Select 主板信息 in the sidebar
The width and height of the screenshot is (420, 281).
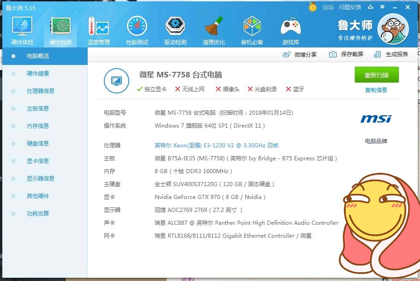tap(45, 109)
